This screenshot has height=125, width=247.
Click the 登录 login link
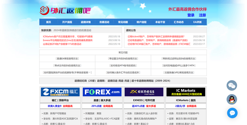click(x=191, y=15)
